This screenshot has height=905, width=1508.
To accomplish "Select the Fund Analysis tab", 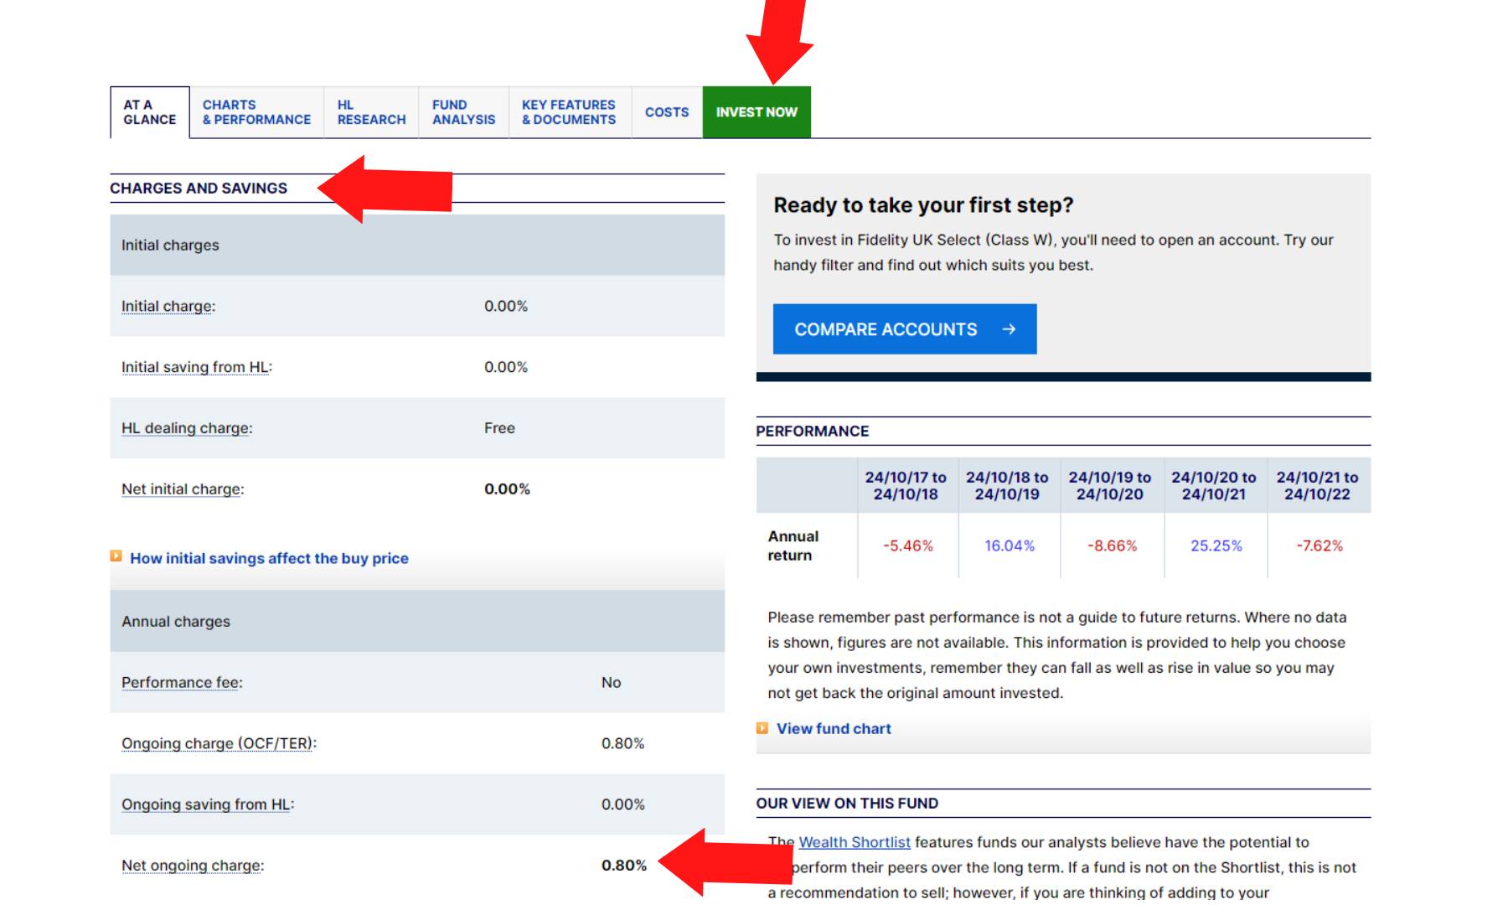I will (x=463, y=112).
